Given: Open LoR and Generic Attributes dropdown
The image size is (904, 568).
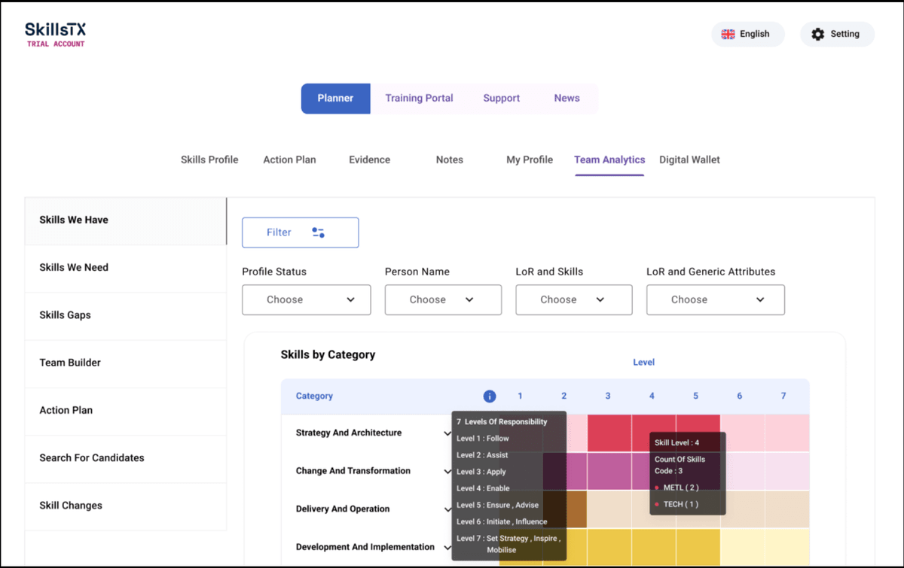Looking at the screenshot, I should pyautogui.click(x=715, y=299).
